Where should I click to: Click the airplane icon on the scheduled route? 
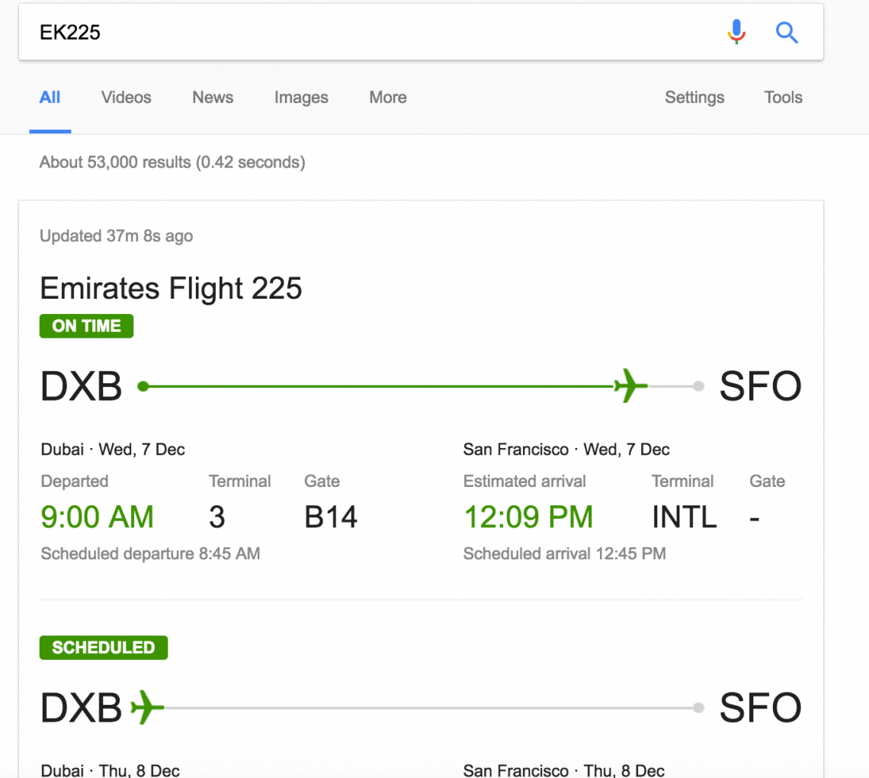pyautogui.click(x=149, y=707)
